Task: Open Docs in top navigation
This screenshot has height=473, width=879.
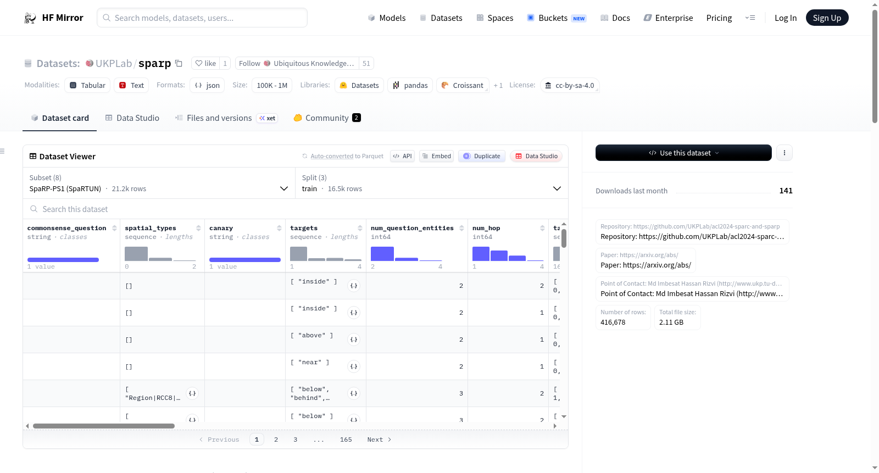Action: 615,18
